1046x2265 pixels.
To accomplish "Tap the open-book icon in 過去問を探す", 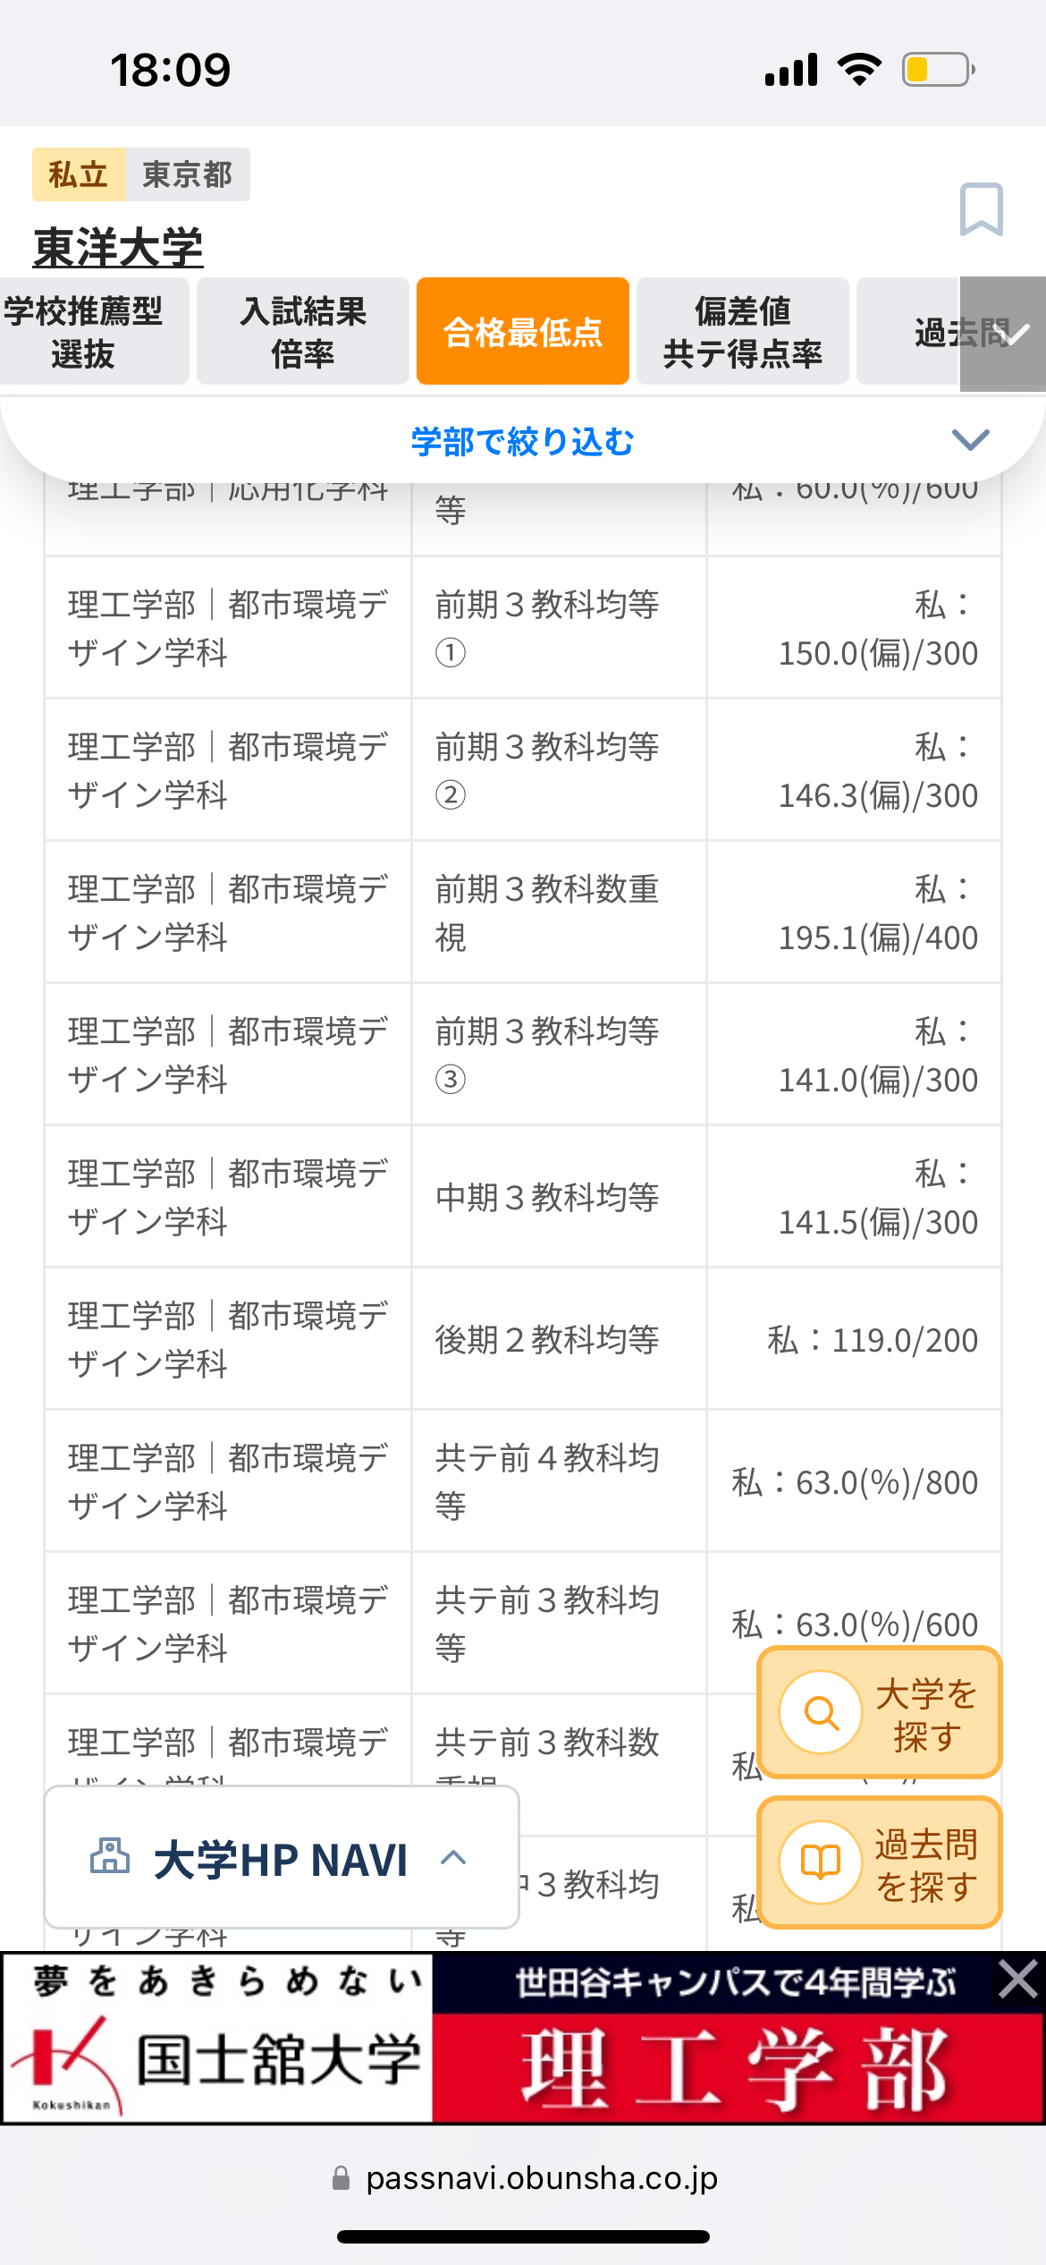I will pos(820,1862).
